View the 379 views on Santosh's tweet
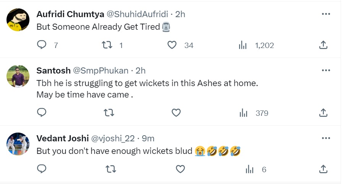Screen dimensions: 344x184 tap(243, 113)
